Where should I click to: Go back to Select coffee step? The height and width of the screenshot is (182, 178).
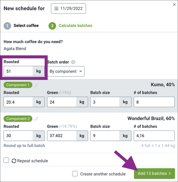(26, 25)
